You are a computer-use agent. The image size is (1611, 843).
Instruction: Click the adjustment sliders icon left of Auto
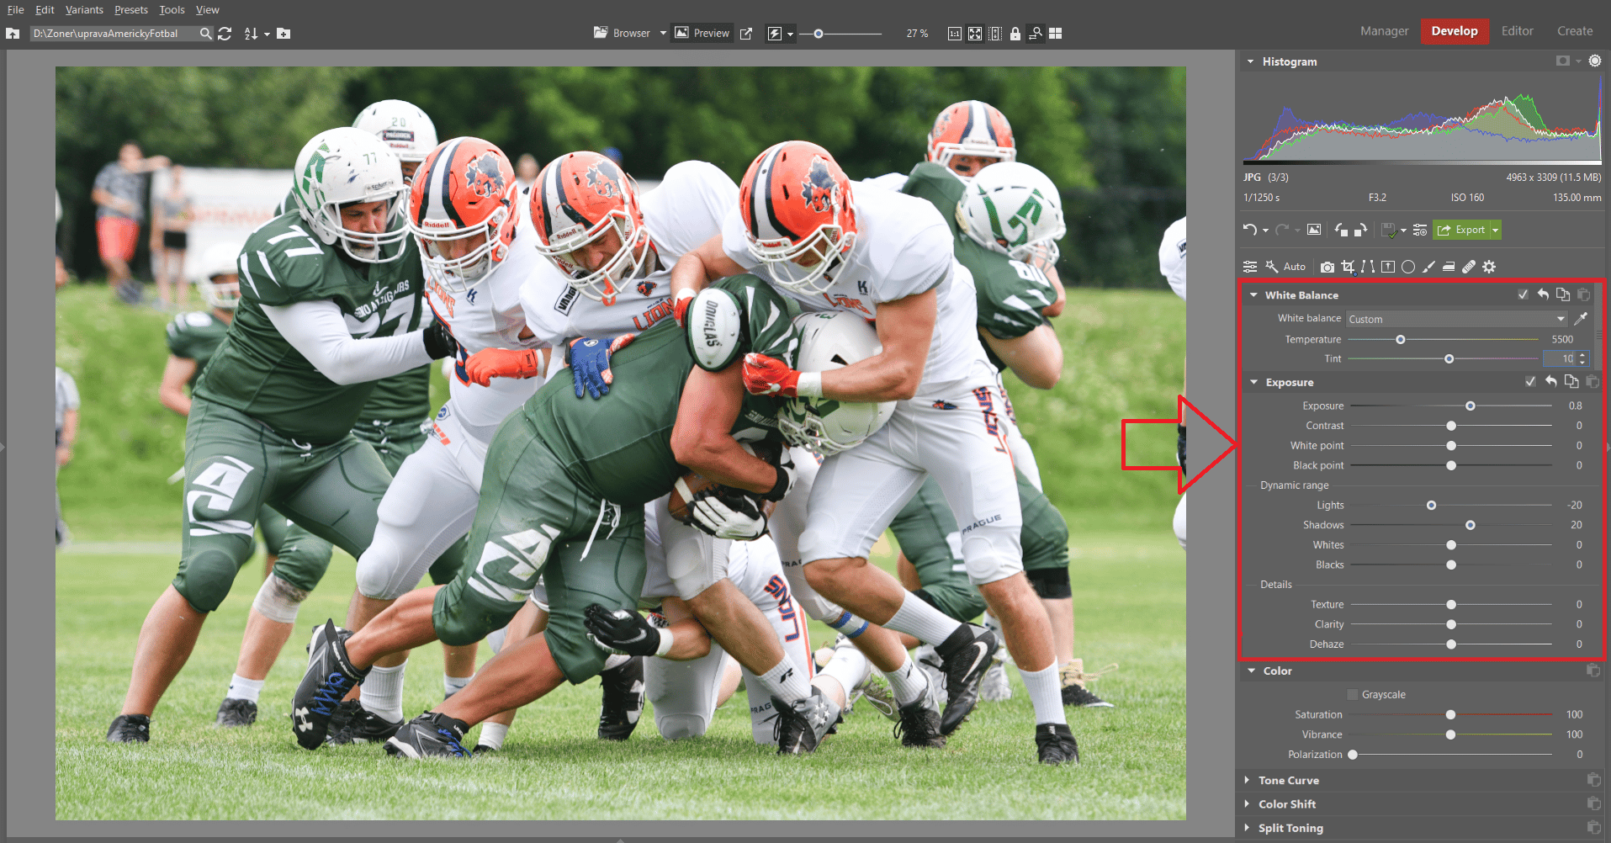(1250, 267)
